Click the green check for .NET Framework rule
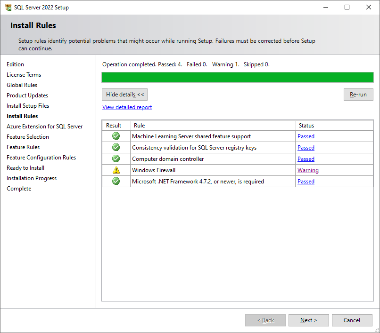The image size is (380, 333). pos(116,182)
